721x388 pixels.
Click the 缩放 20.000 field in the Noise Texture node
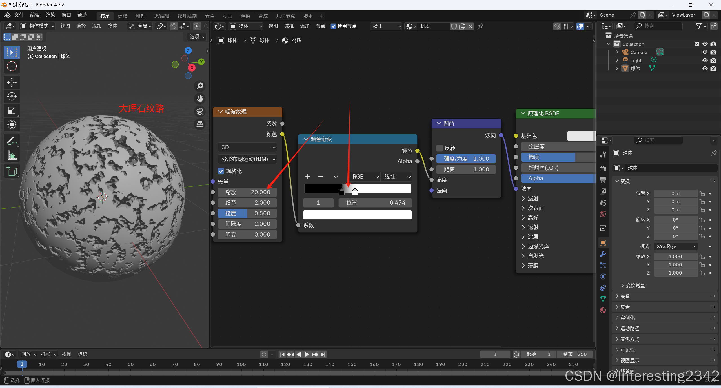pyautogui.click(x=247, y=192)
